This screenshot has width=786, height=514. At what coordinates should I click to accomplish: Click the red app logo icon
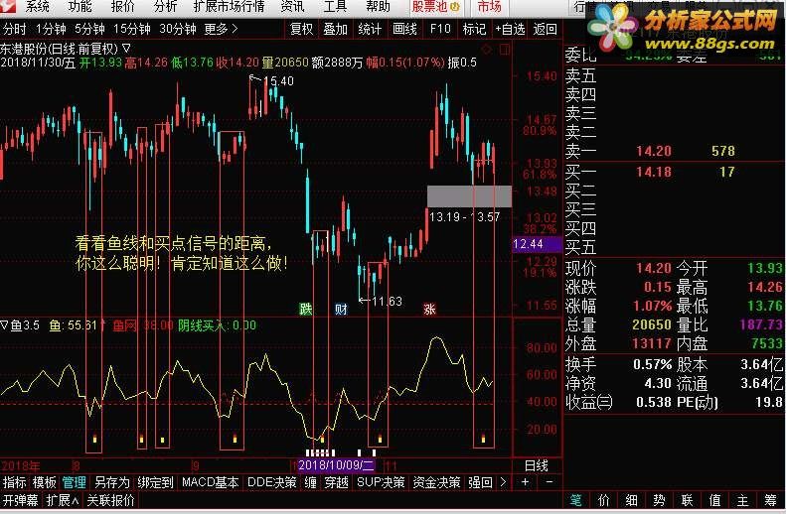8,7
